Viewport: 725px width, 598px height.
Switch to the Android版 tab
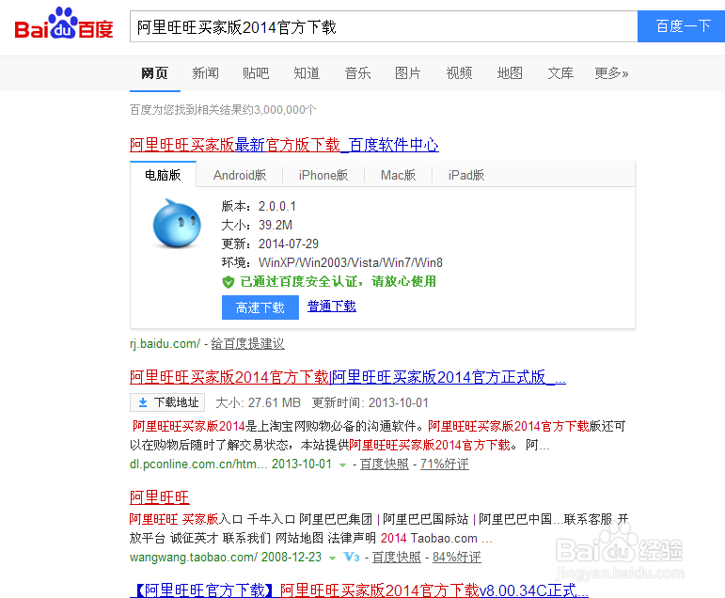[x=240, y=175]
